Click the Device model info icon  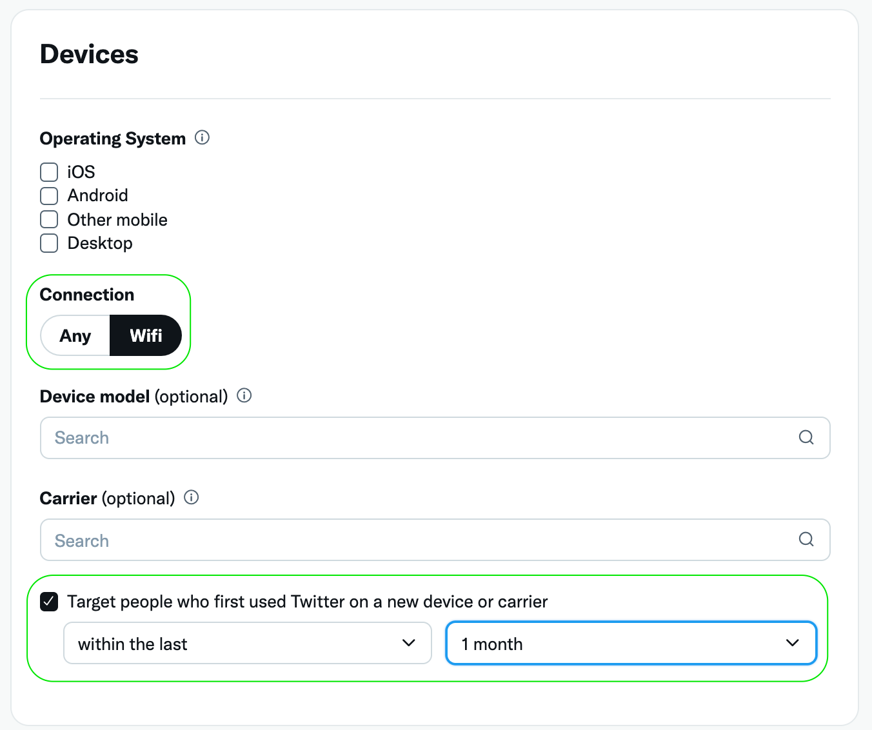coord(244,396)
